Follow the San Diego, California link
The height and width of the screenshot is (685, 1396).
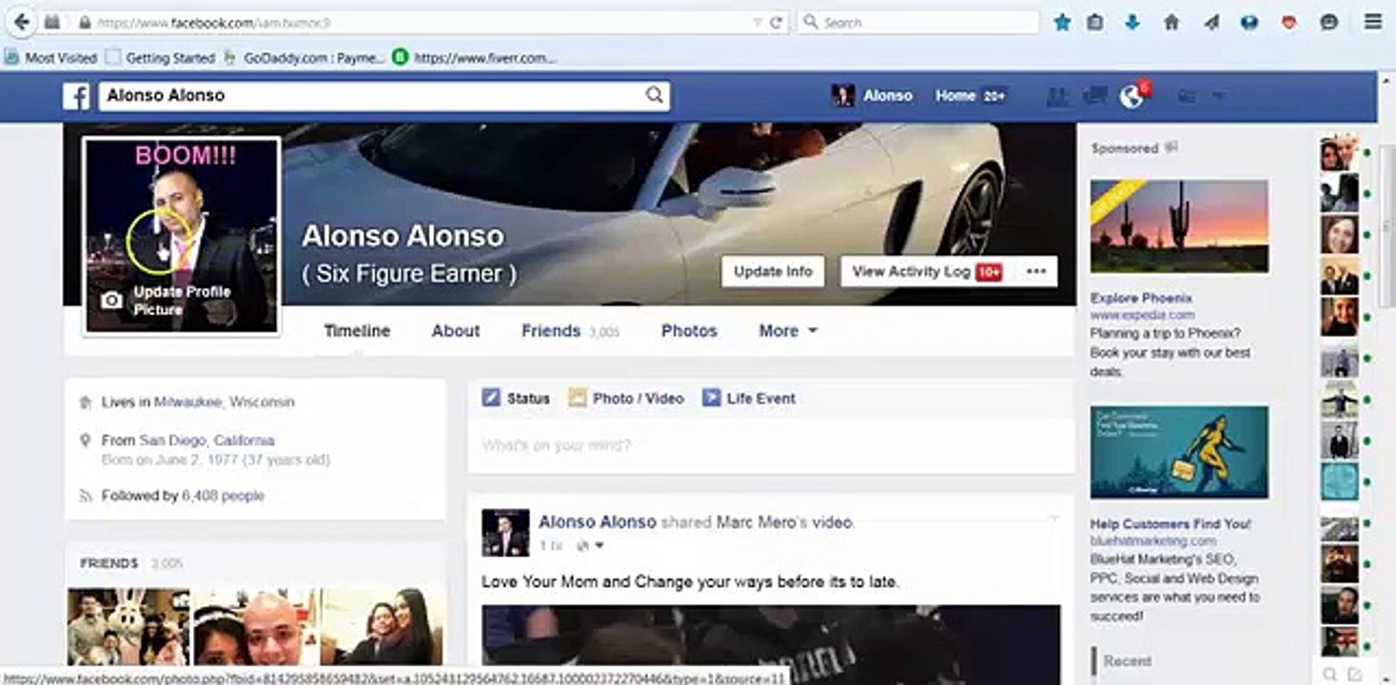(x=206, y=440)
